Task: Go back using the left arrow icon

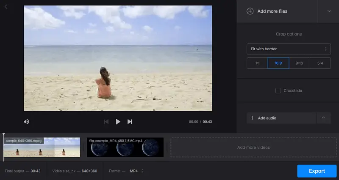Action: pyautogui.click(x=6, y=7)
